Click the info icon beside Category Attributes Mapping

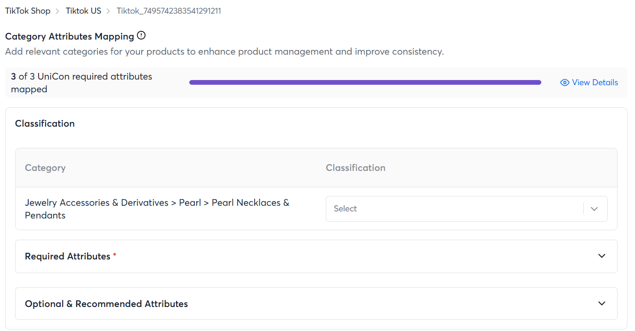pos(141,36)
